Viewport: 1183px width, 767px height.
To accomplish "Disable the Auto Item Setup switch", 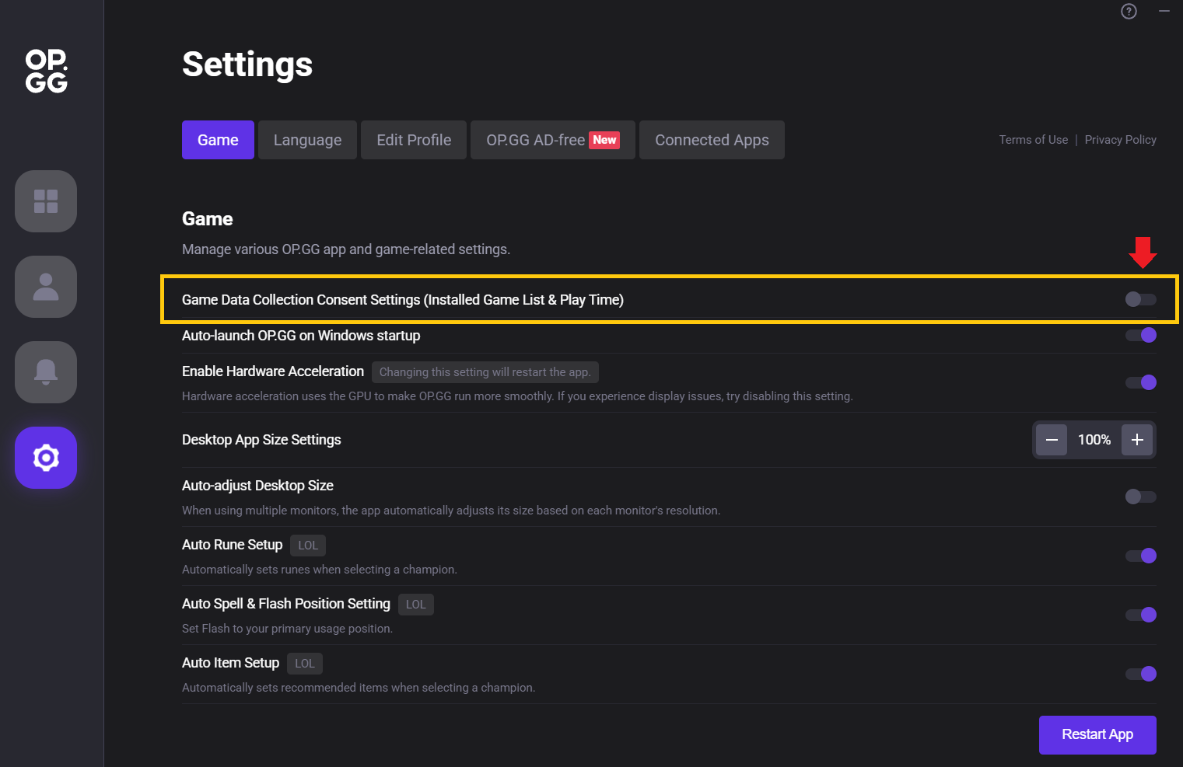I will [1141, 674].
